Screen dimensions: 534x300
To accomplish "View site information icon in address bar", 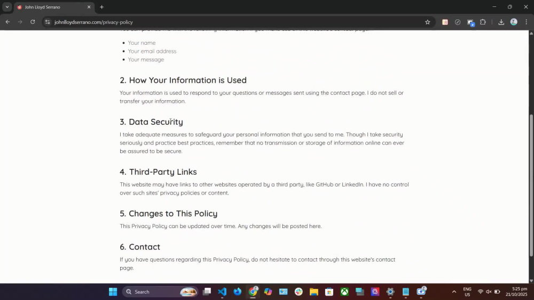I will coord(48,22).
